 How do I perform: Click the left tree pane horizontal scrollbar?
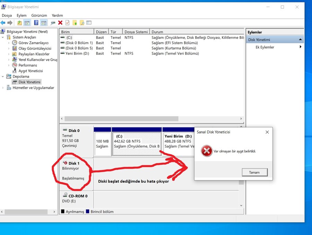pyautogui.click(x=26, y=212)
